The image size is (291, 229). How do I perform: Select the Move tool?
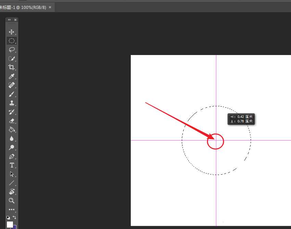pos(12,32)
